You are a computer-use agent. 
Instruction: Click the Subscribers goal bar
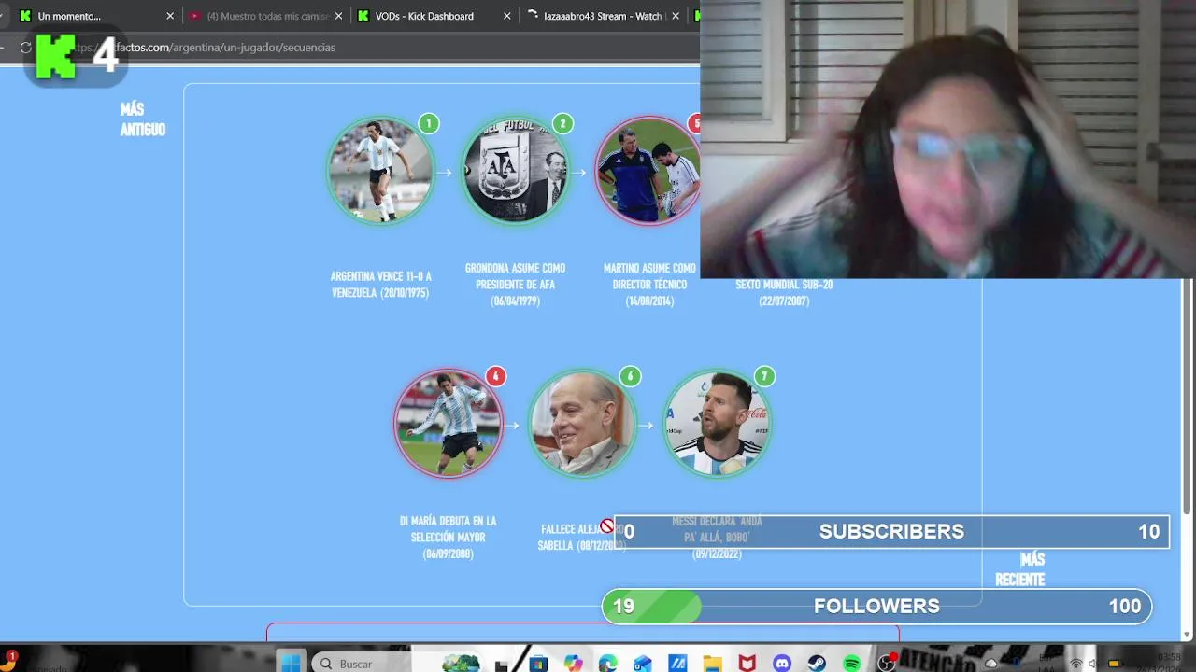891,531
